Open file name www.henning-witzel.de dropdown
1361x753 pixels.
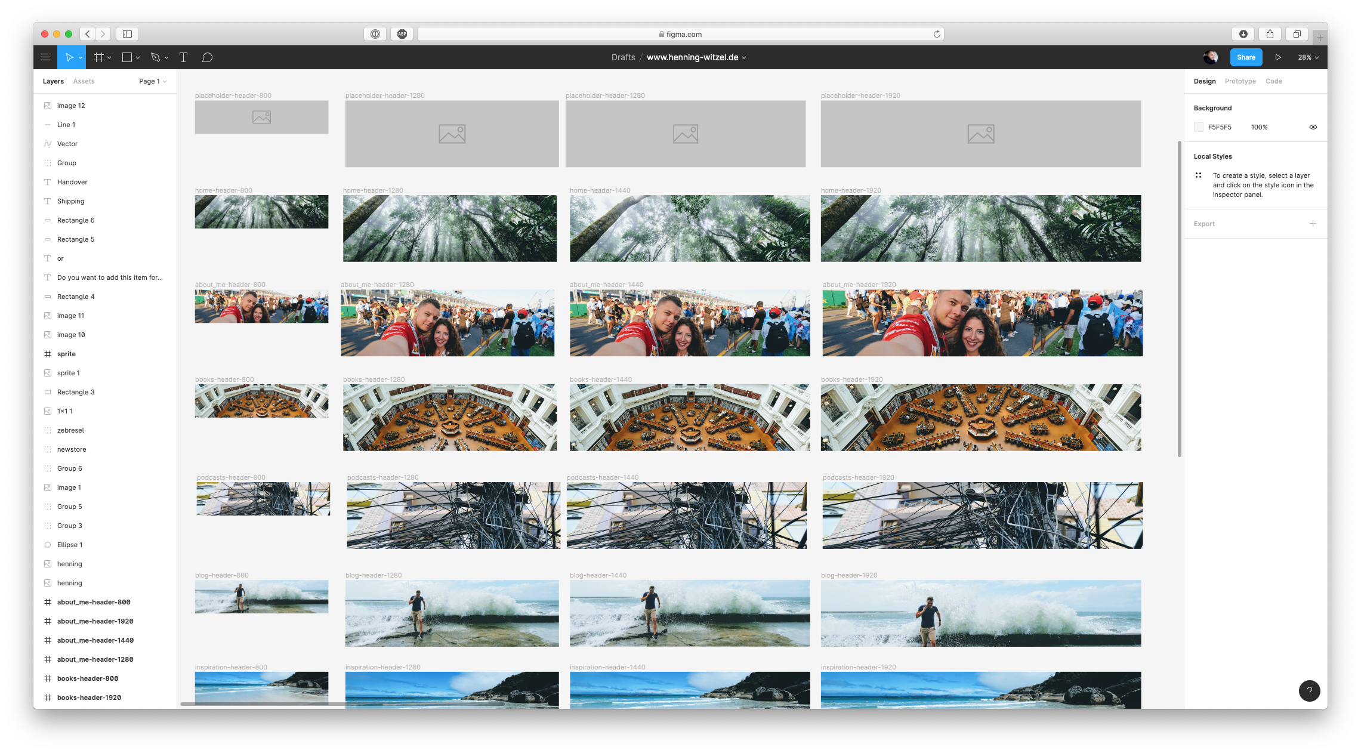coord(696,57)
